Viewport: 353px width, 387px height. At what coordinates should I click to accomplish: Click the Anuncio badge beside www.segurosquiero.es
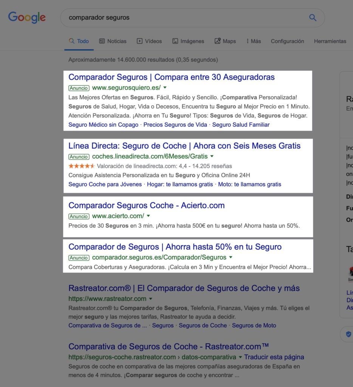pos(79,88)
